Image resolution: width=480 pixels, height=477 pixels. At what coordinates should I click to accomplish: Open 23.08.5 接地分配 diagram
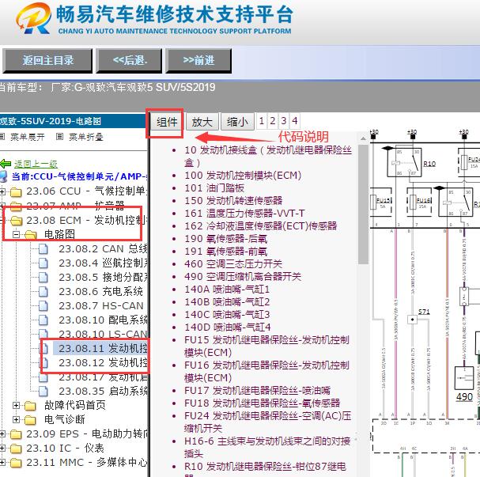tap(103, 278)
